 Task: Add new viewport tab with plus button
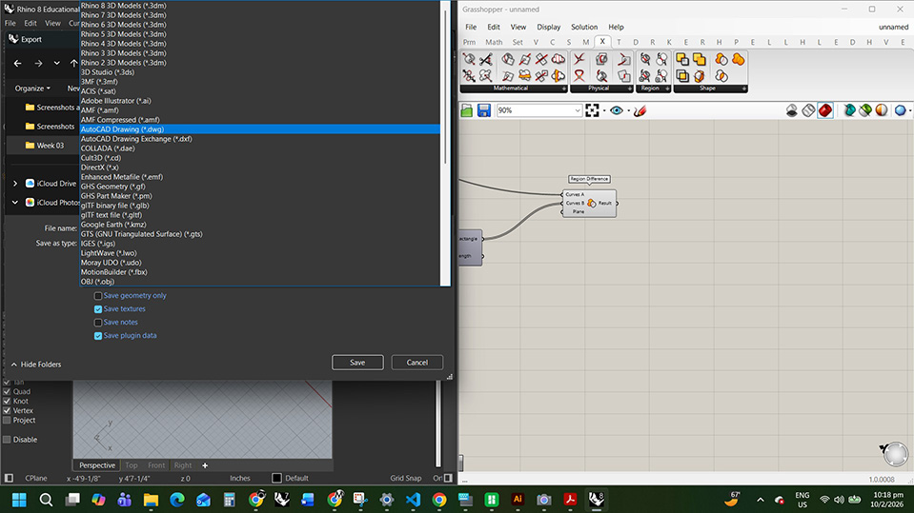pyautogui.click(x=205, y=465)
